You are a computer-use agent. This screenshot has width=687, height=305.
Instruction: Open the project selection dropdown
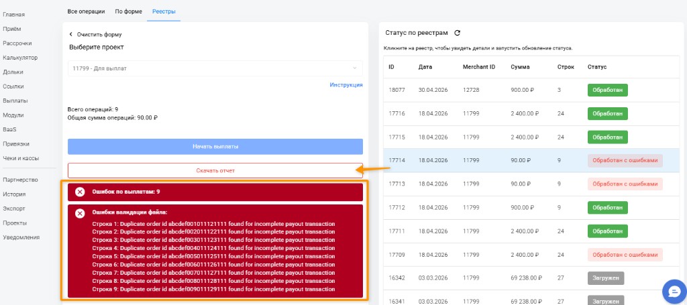[x=215, y=68]
